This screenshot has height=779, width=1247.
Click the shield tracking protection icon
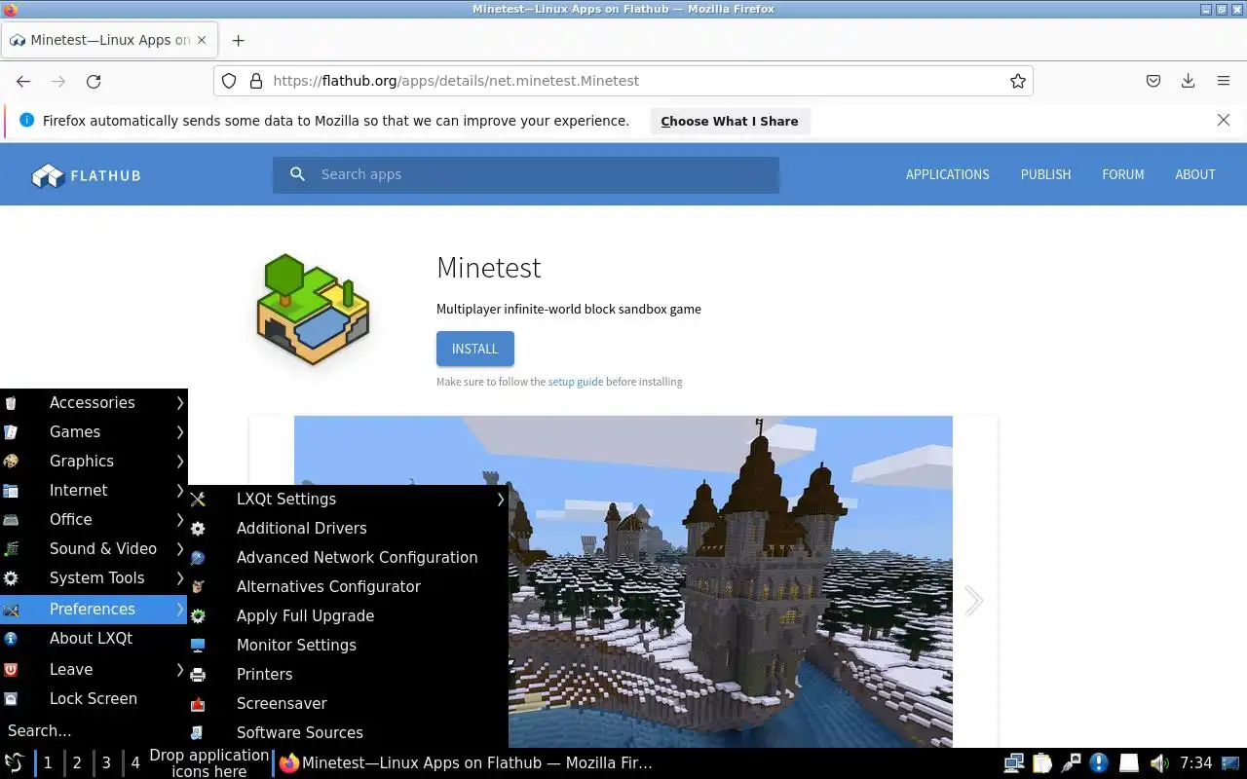[229, 81]
